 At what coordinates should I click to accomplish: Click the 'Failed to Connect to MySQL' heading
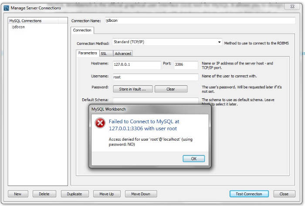click(x=144, y=125)
